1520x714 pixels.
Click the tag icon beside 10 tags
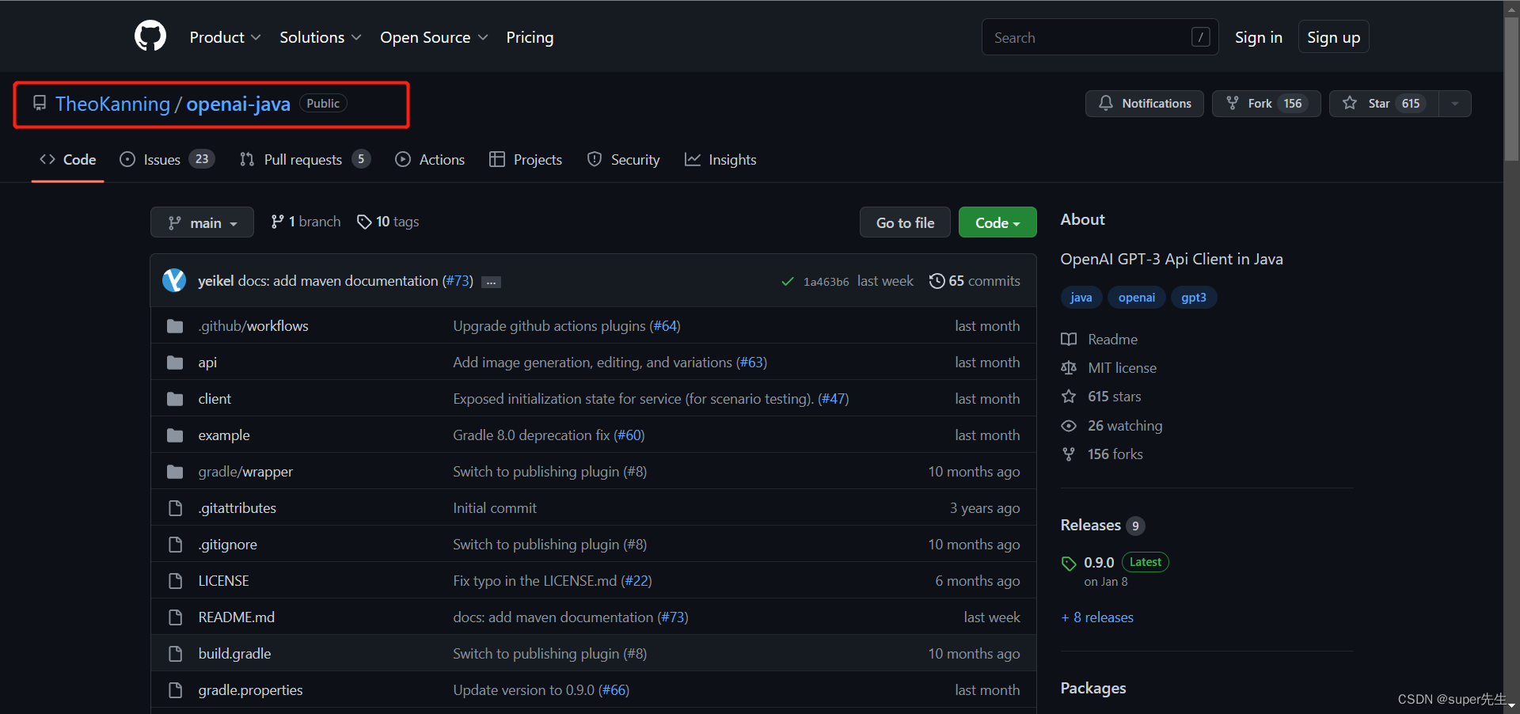(x=364, y=222)
